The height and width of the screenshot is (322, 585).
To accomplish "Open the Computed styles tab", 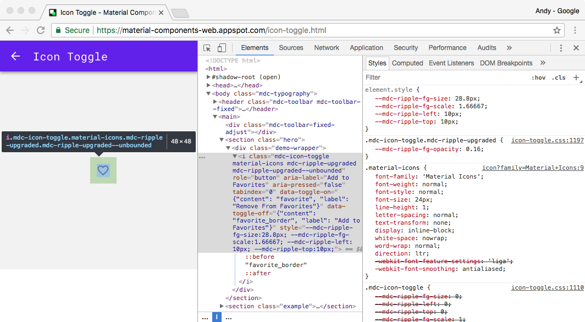I will point(407,63).
